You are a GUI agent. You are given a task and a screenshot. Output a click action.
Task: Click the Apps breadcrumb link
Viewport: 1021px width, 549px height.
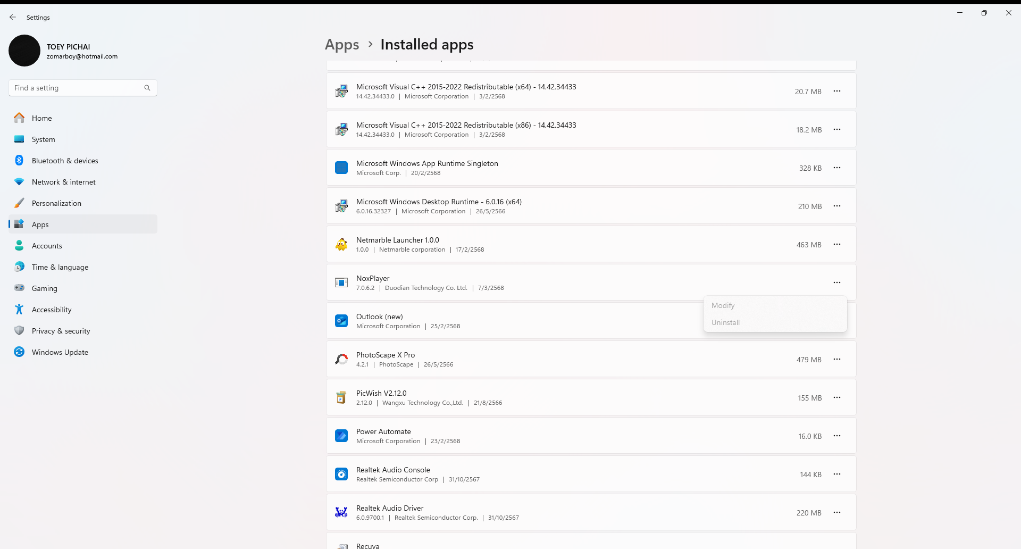point(342,45)
